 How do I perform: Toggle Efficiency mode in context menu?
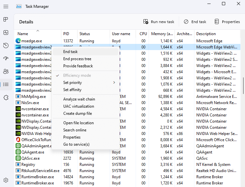[x=77, y=75]
